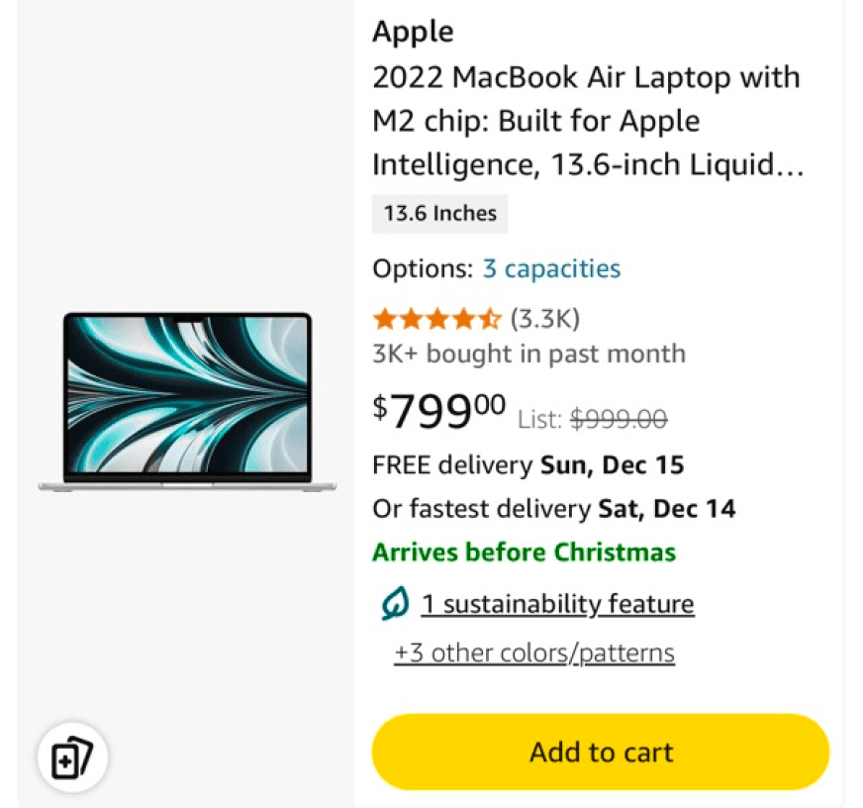The height and width of the screenshot is (808, 863).
Task: Click 3K+ bought in past month text
Action: 528,353
